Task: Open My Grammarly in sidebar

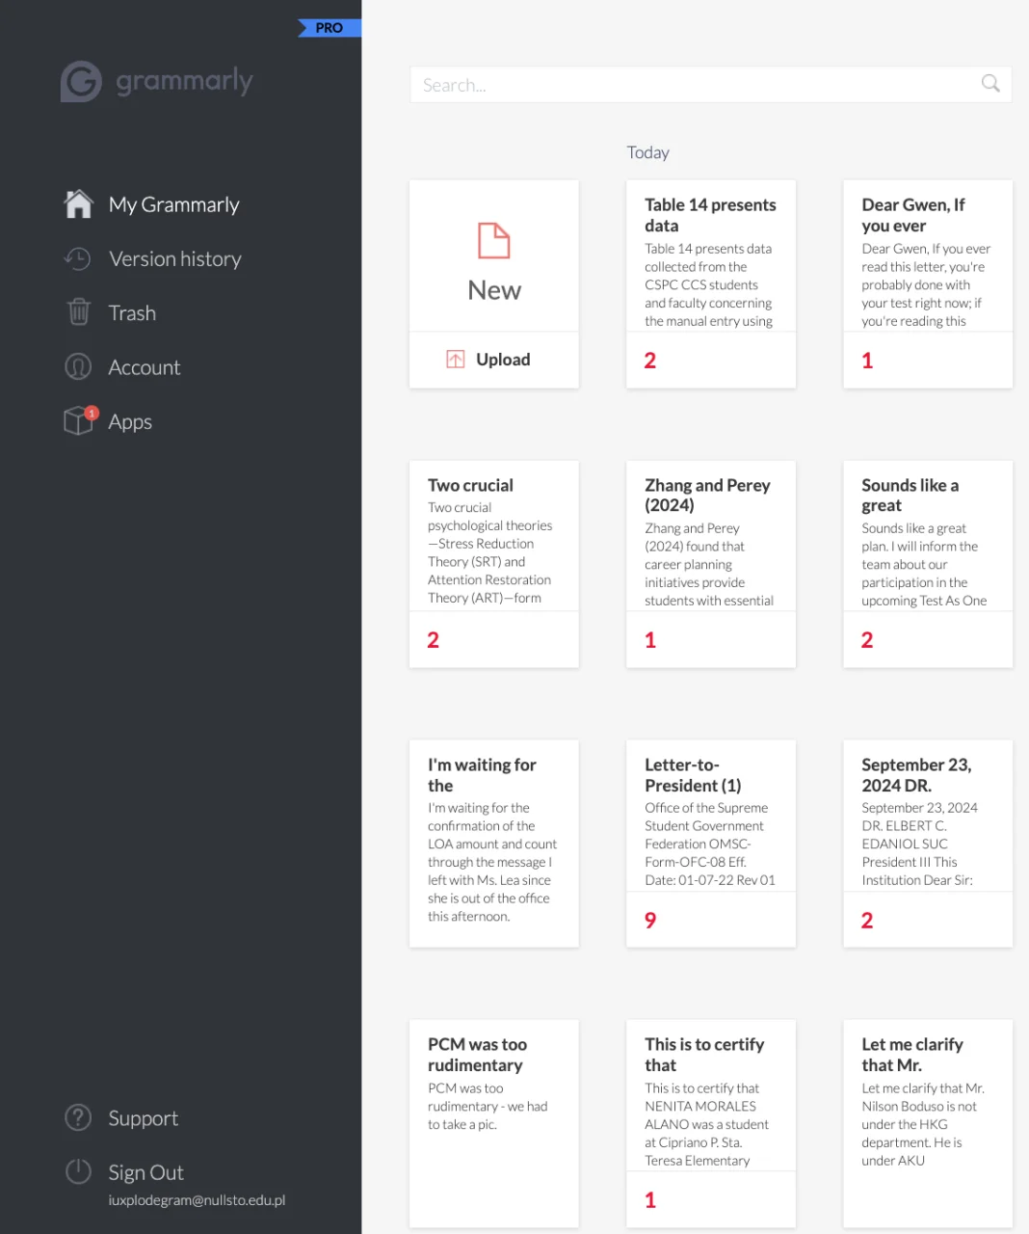Action: point(173,204)
